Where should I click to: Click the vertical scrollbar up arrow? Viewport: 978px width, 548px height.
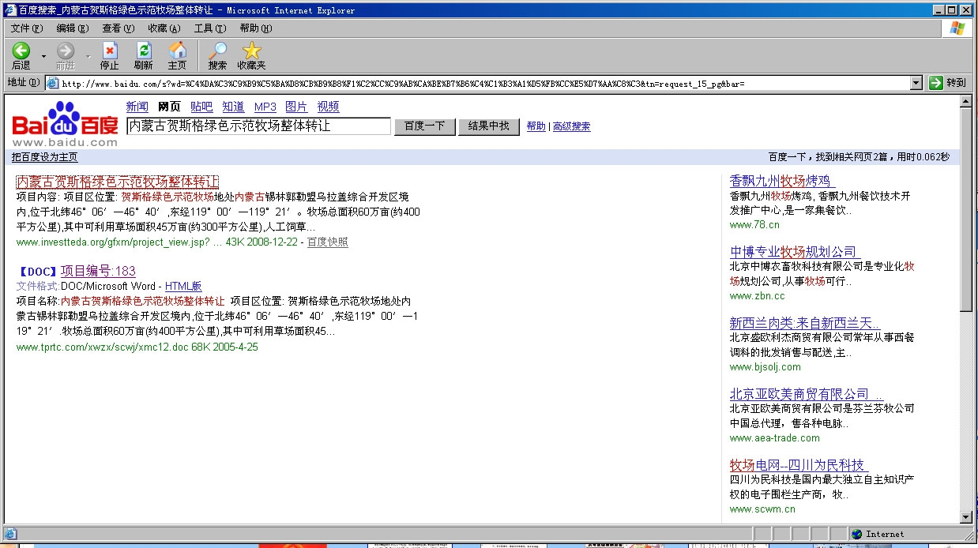click(965, 103)
